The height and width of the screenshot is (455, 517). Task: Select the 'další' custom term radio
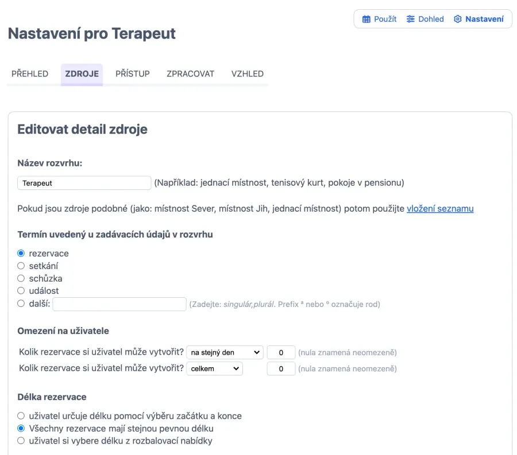click(x=21, y=304)
